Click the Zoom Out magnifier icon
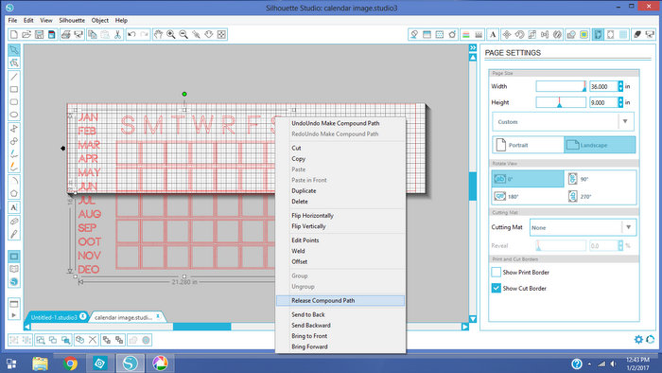 point(183,34)
